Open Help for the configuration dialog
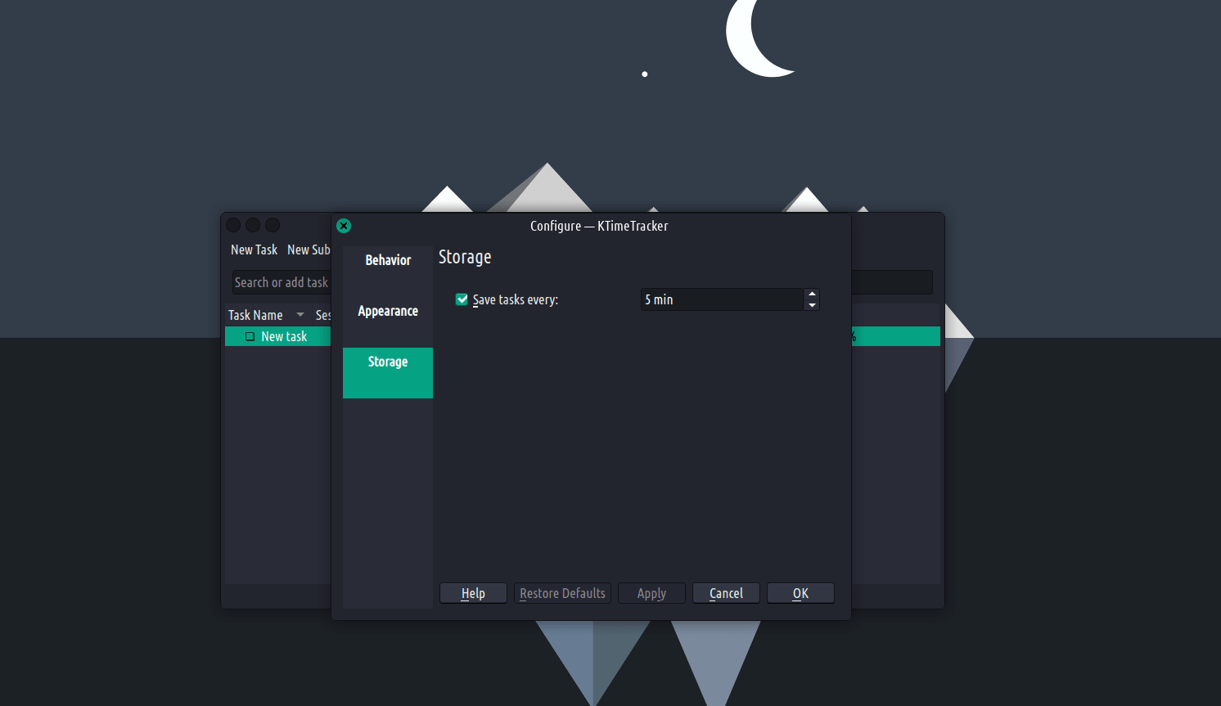Image resolution: width=1221 pixels, height=706 pixels. (x=473, y=593)
